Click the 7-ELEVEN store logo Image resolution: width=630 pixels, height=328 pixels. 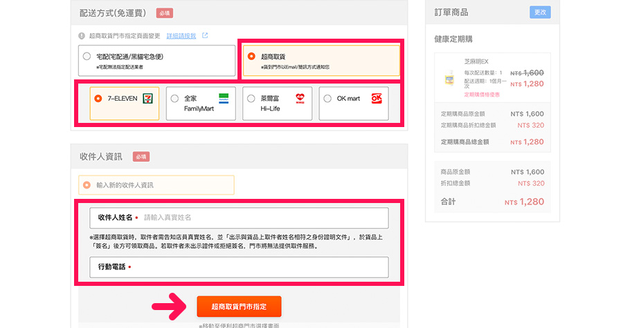coord(147,98)
